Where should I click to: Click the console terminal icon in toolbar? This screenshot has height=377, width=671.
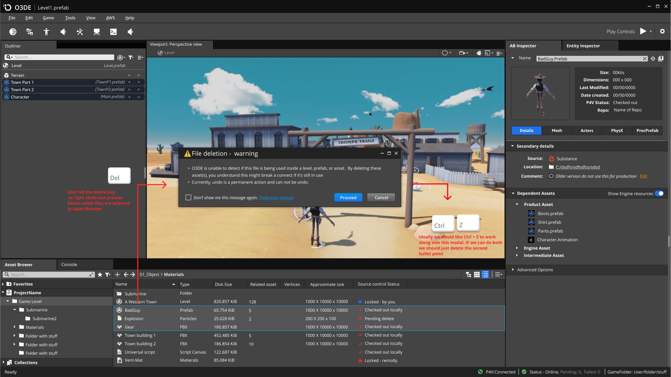[x=114, y=32]
